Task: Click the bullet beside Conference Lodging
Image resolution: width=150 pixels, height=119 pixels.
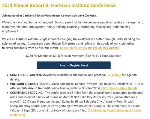Action: [x=7, y=93]
